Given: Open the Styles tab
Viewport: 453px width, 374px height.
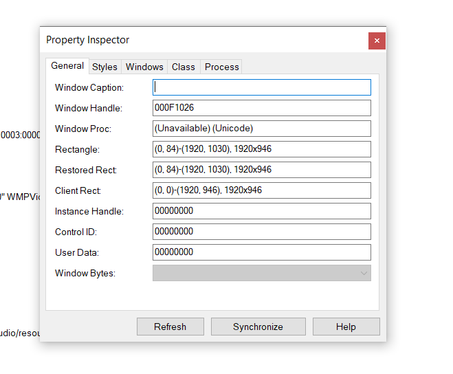Looking at the screenshot, I should click(x=104, y=67).
